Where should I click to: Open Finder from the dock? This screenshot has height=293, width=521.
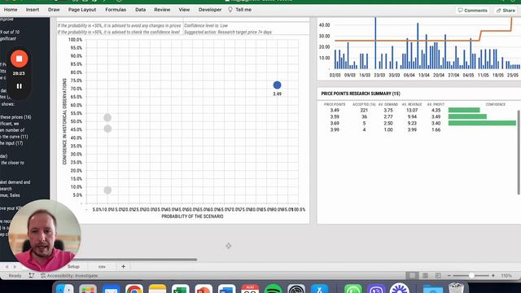point(65,289)
